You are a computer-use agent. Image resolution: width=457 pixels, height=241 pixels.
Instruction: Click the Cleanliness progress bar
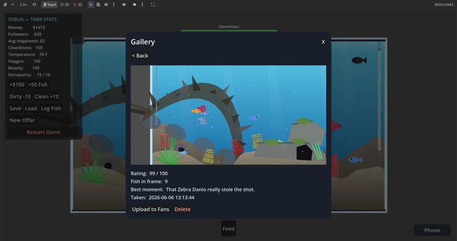pyautogui.click(x=229, y=31)
